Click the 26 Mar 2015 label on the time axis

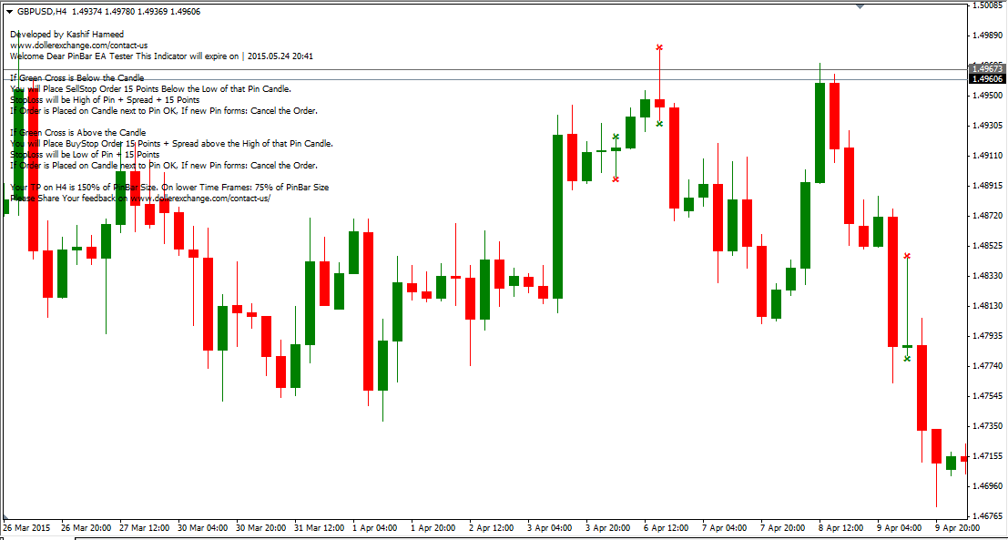[25, 525]
